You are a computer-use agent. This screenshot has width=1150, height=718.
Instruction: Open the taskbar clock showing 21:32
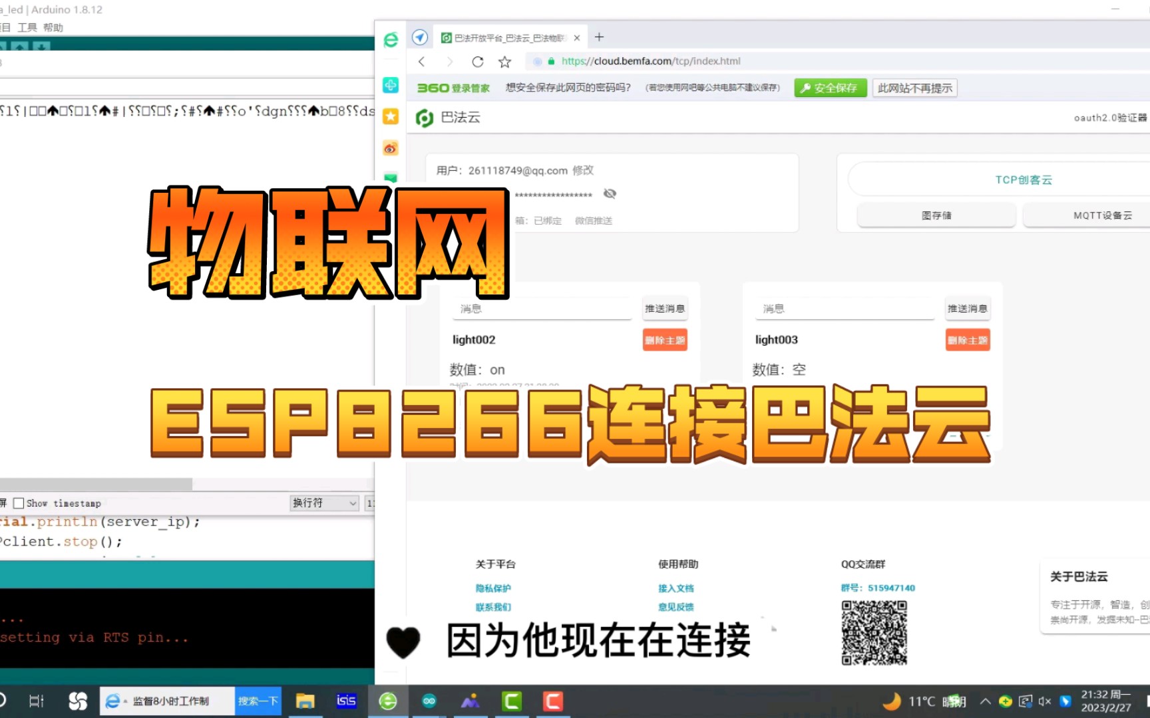1106,701
